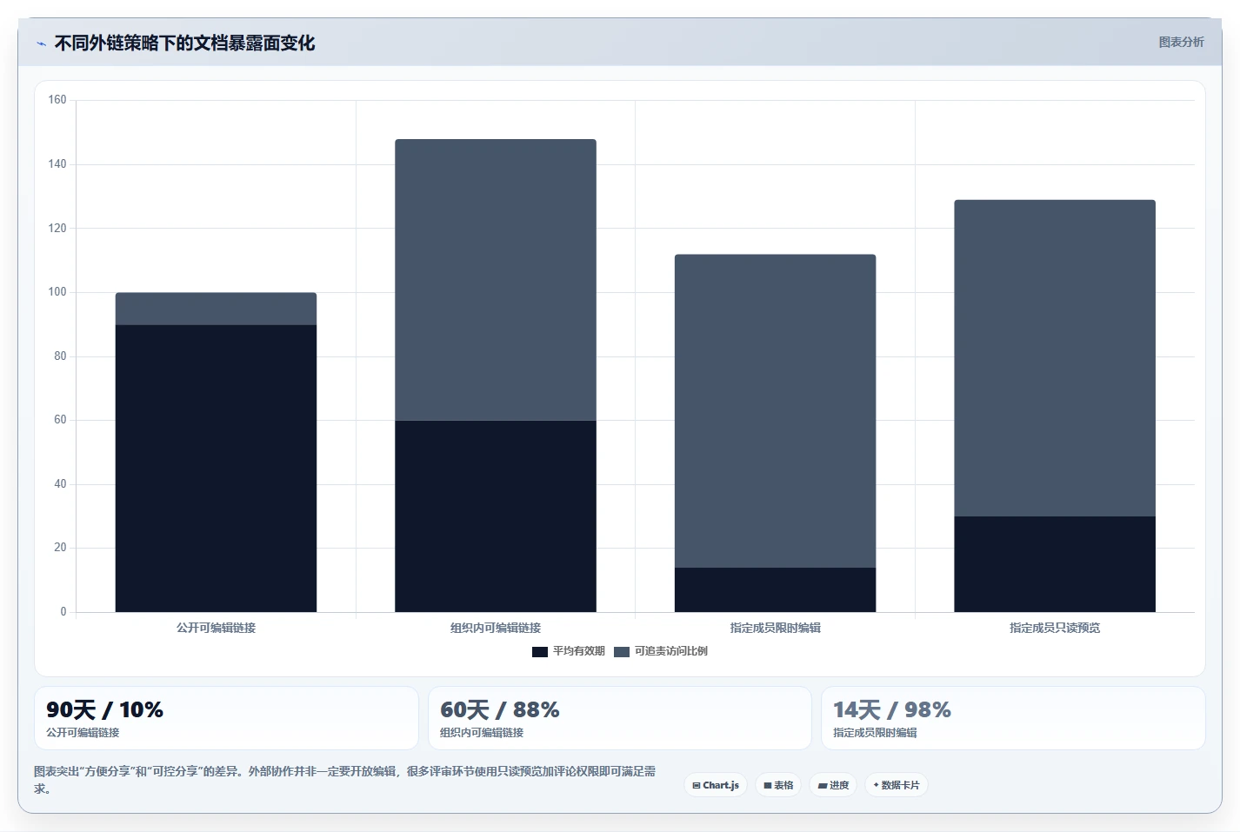Click the dark segment of 公开可编辑链接 bar
Image resolution: width=1240 pixels, height=832 pixels.
coord(216,469)
